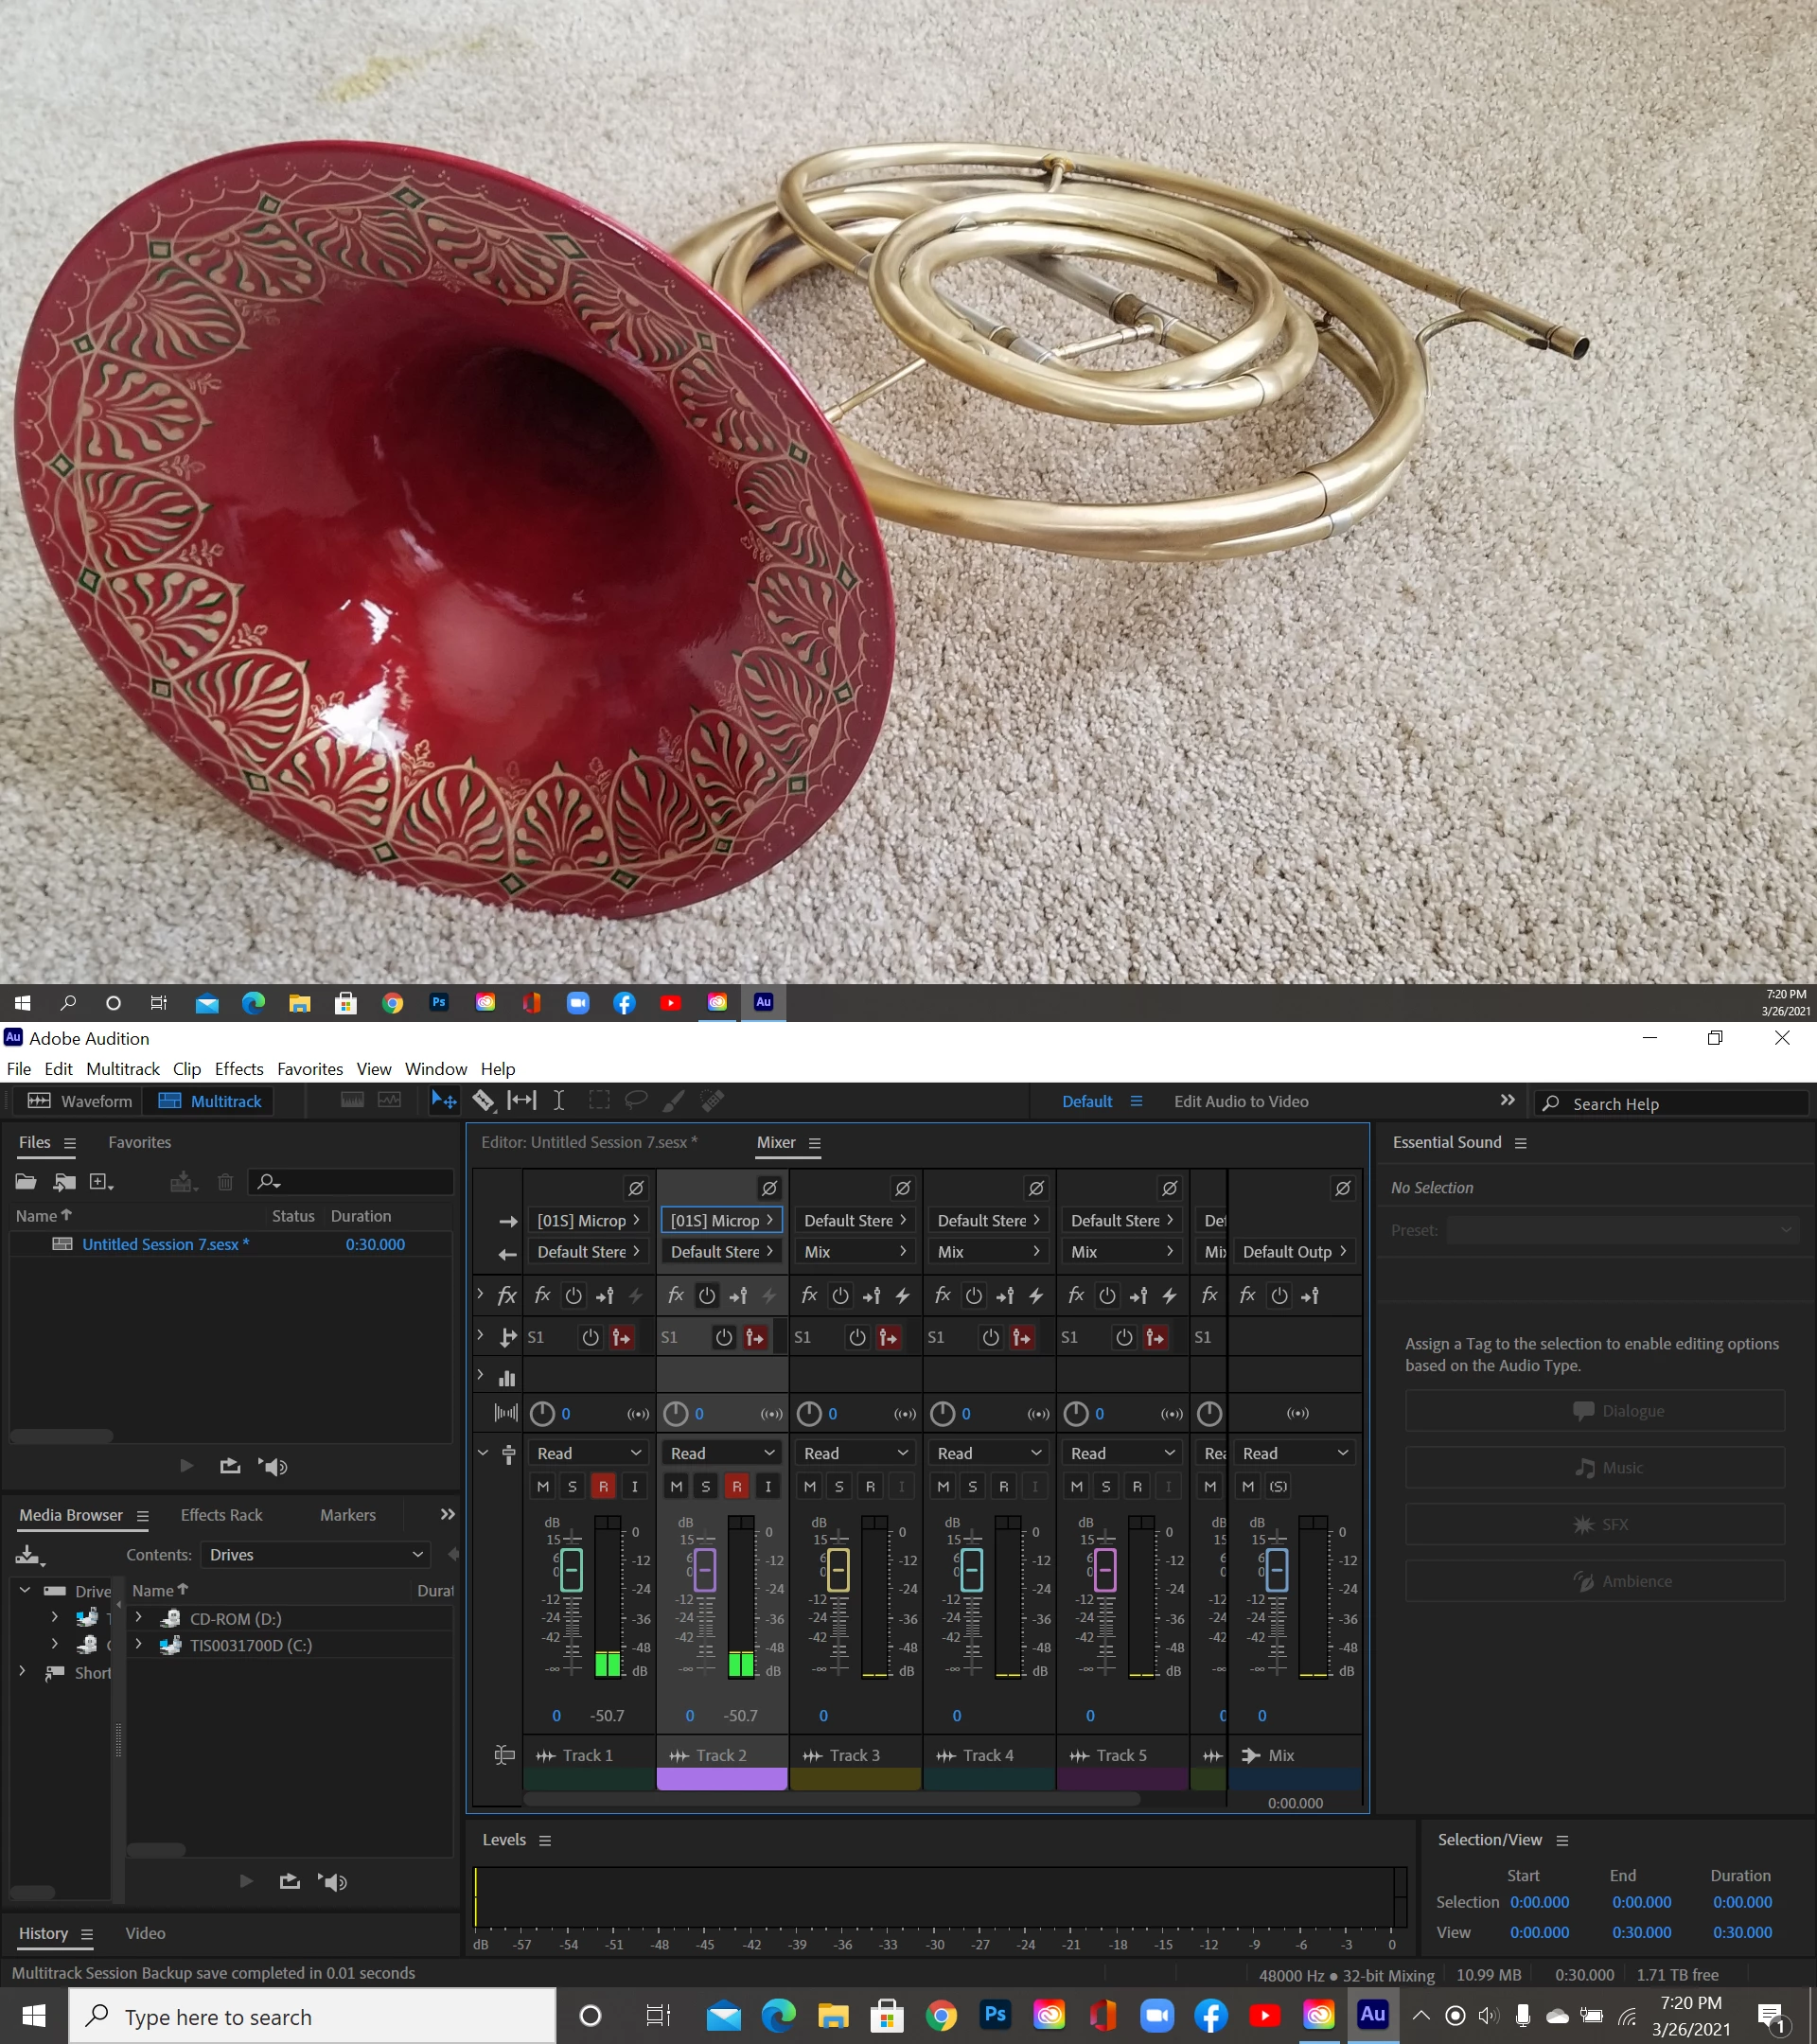Open the Effects menu
This screenshot has height=2044, width=1817.
click(239, 1069)
